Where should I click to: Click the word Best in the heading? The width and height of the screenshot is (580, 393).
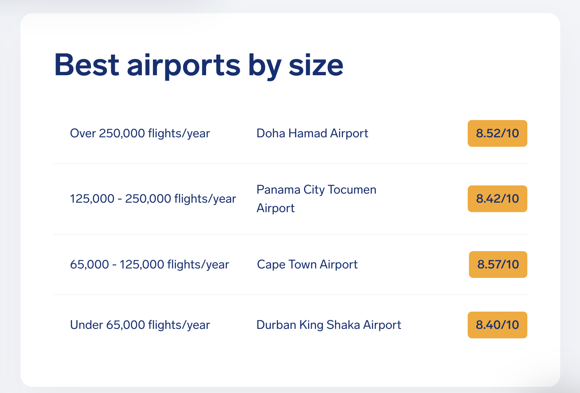tap(87, 65)
